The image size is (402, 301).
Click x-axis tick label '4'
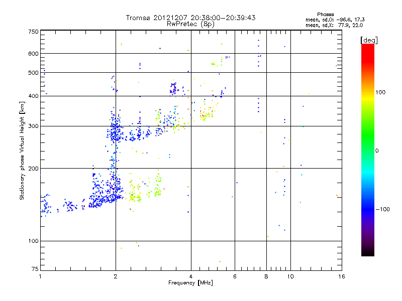[x=191, y=276]
